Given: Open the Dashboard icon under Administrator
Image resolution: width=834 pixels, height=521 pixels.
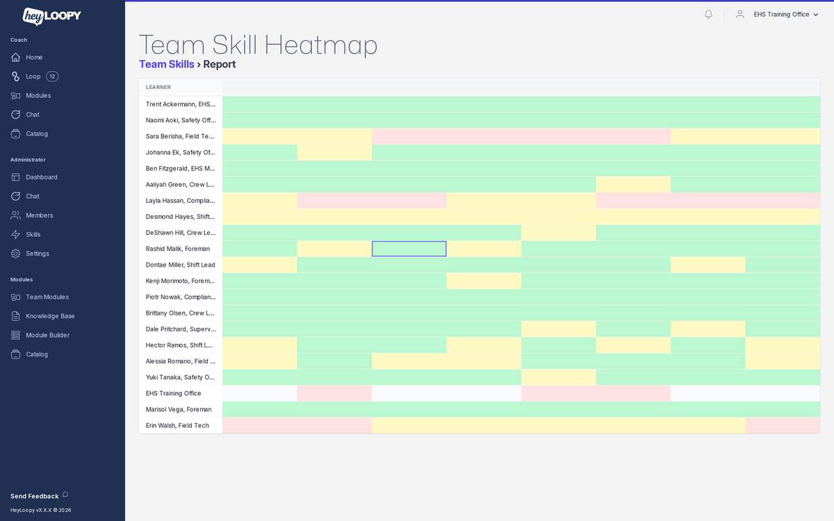Looking at the screenshot, I should pos(15,177).
